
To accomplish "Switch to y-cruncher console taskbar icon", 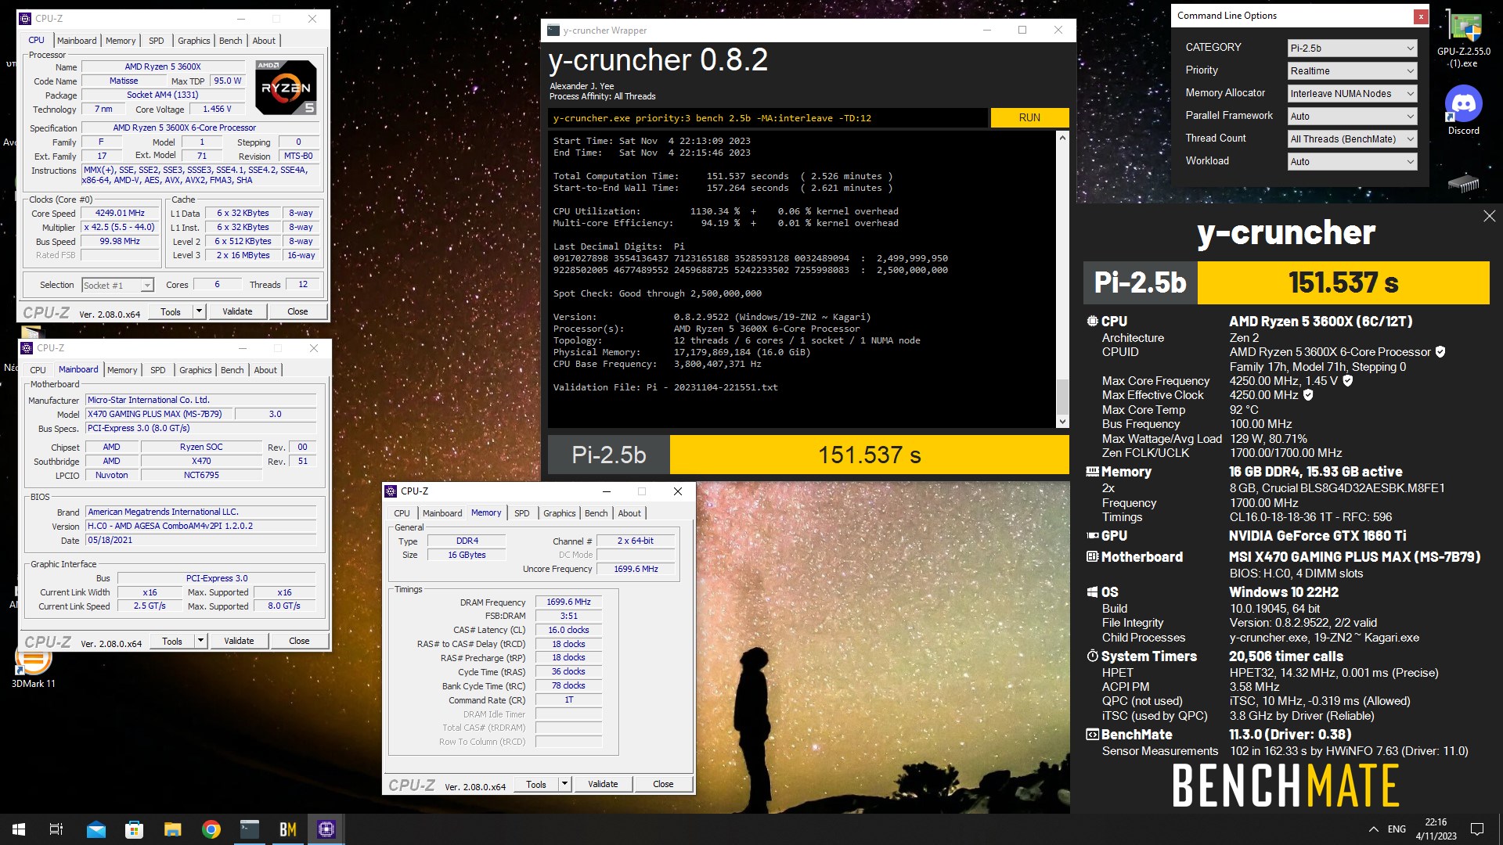I will [249, 829].
